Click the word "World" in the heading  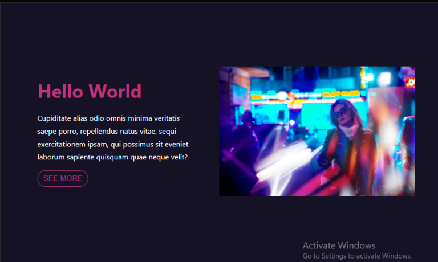pyautogui.click(x=115, y=91)
